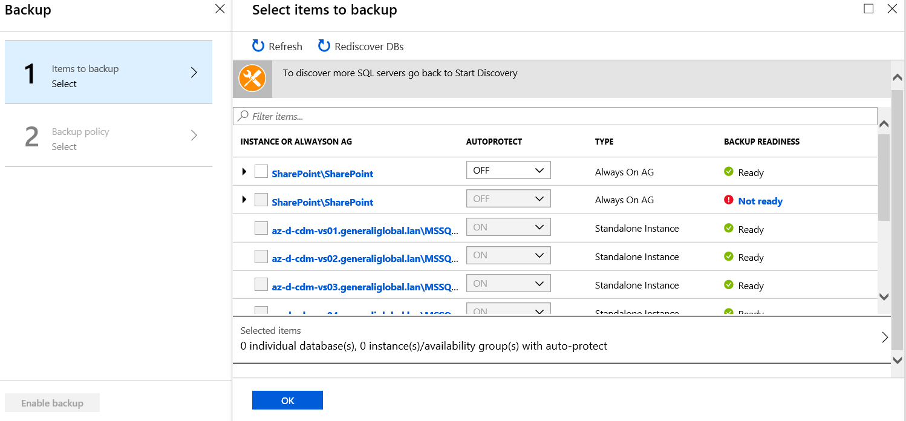Click the Refresh circular arrow icon
906x421 pixels.
[258, 46]
